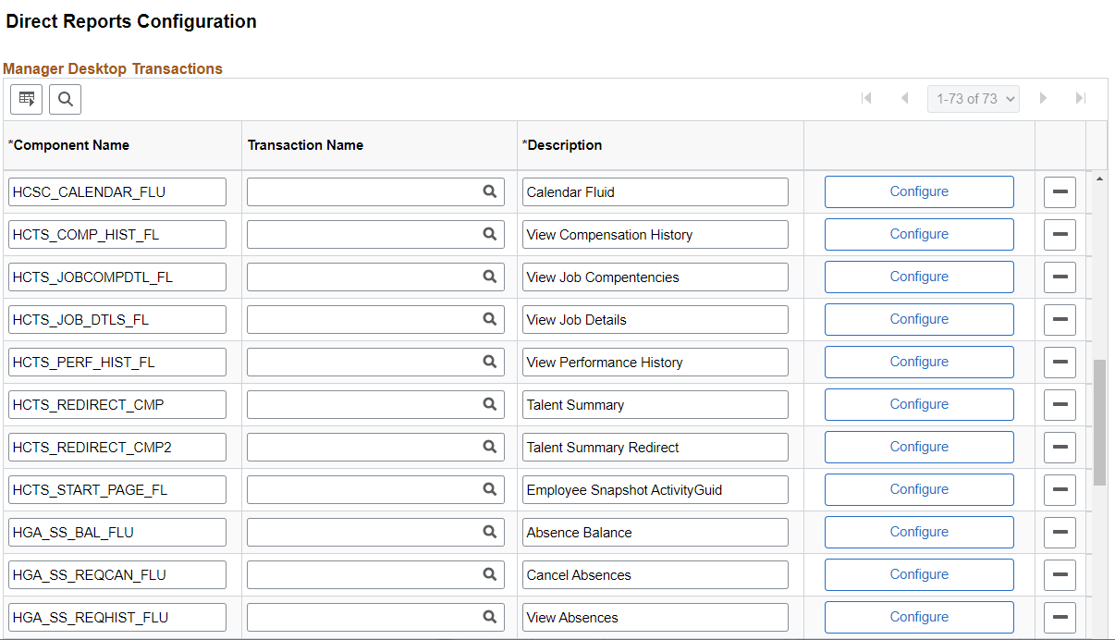Open the 1-73 of 73 row count dropdown
The width and height of the screenshot is (1115, 640).
click(x=974, y=98)
